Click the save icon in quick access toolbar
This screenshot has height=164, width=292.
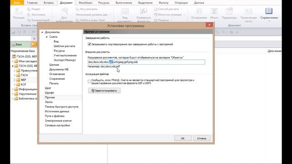click(x=13, y=32)
